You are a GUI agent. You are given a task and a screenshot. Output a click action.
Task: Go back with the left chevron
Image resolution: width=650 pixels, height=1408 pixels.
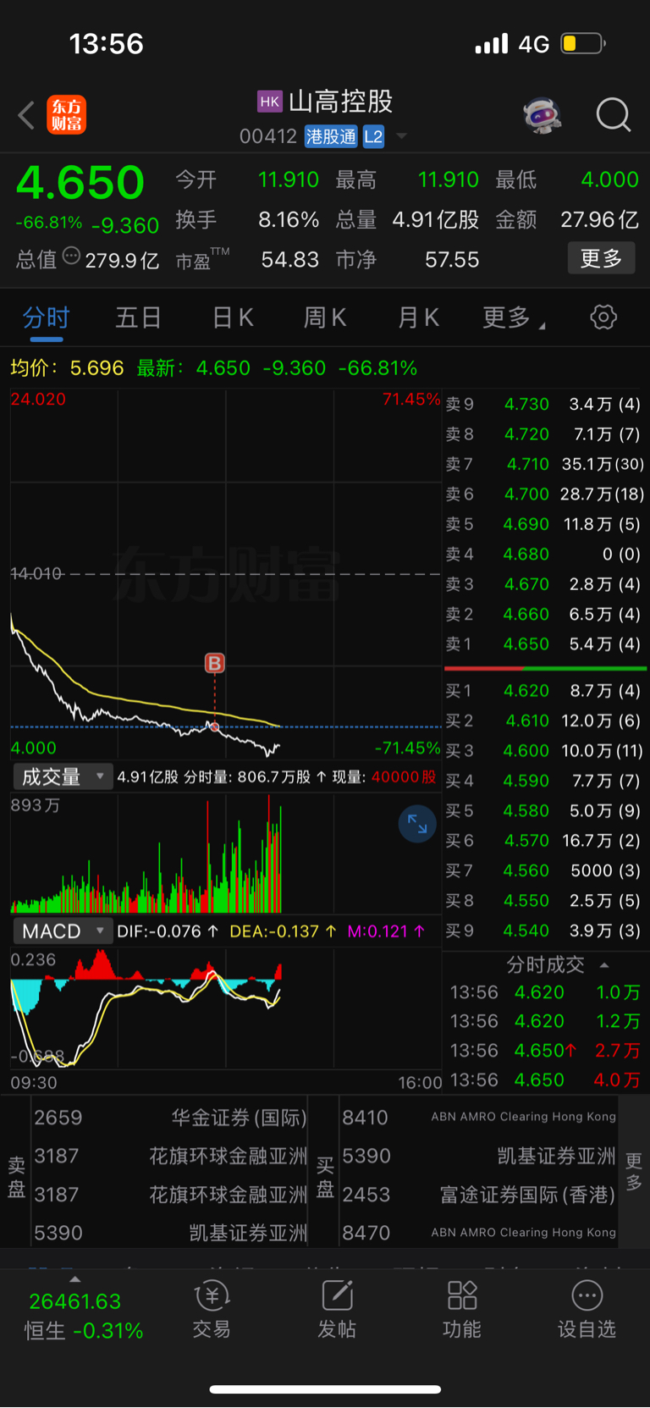click(x=26, y=115)
